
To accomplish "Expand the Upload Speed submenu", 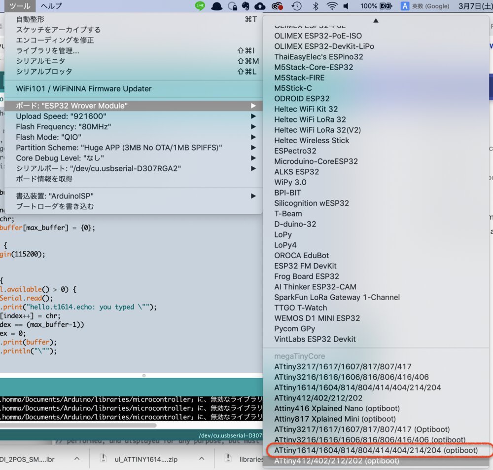I will (134, 116).
